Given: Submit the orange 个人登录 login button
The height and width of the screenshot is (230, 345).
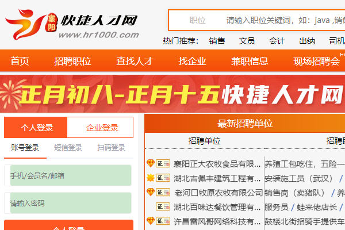Looking at the screenshot, I should [68, 225].
